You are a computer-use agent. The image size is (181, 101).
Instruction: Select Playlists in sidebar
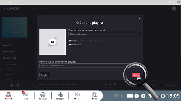click(9, 69)
